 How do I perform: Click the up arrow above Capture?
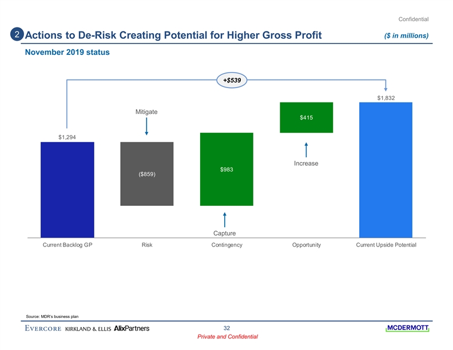[x=225, y=220]
